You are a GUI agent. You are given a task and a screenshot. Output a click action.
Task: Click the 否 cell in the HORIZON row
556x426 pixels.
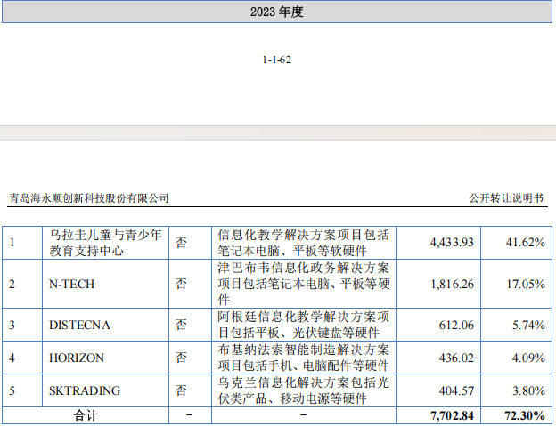pos(182,358)
